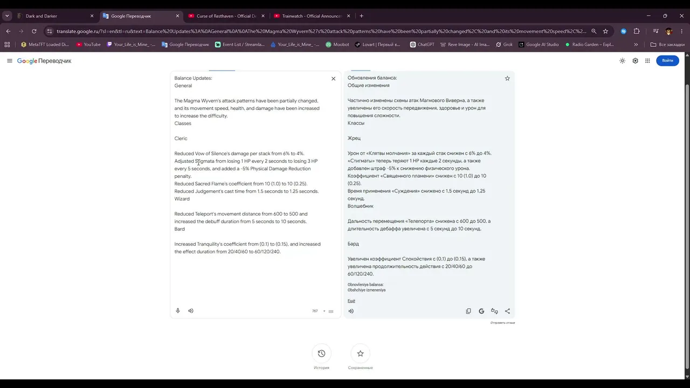Close the Dark and Darker tab
The image size is (690, 388).
[x=92, y=16]
